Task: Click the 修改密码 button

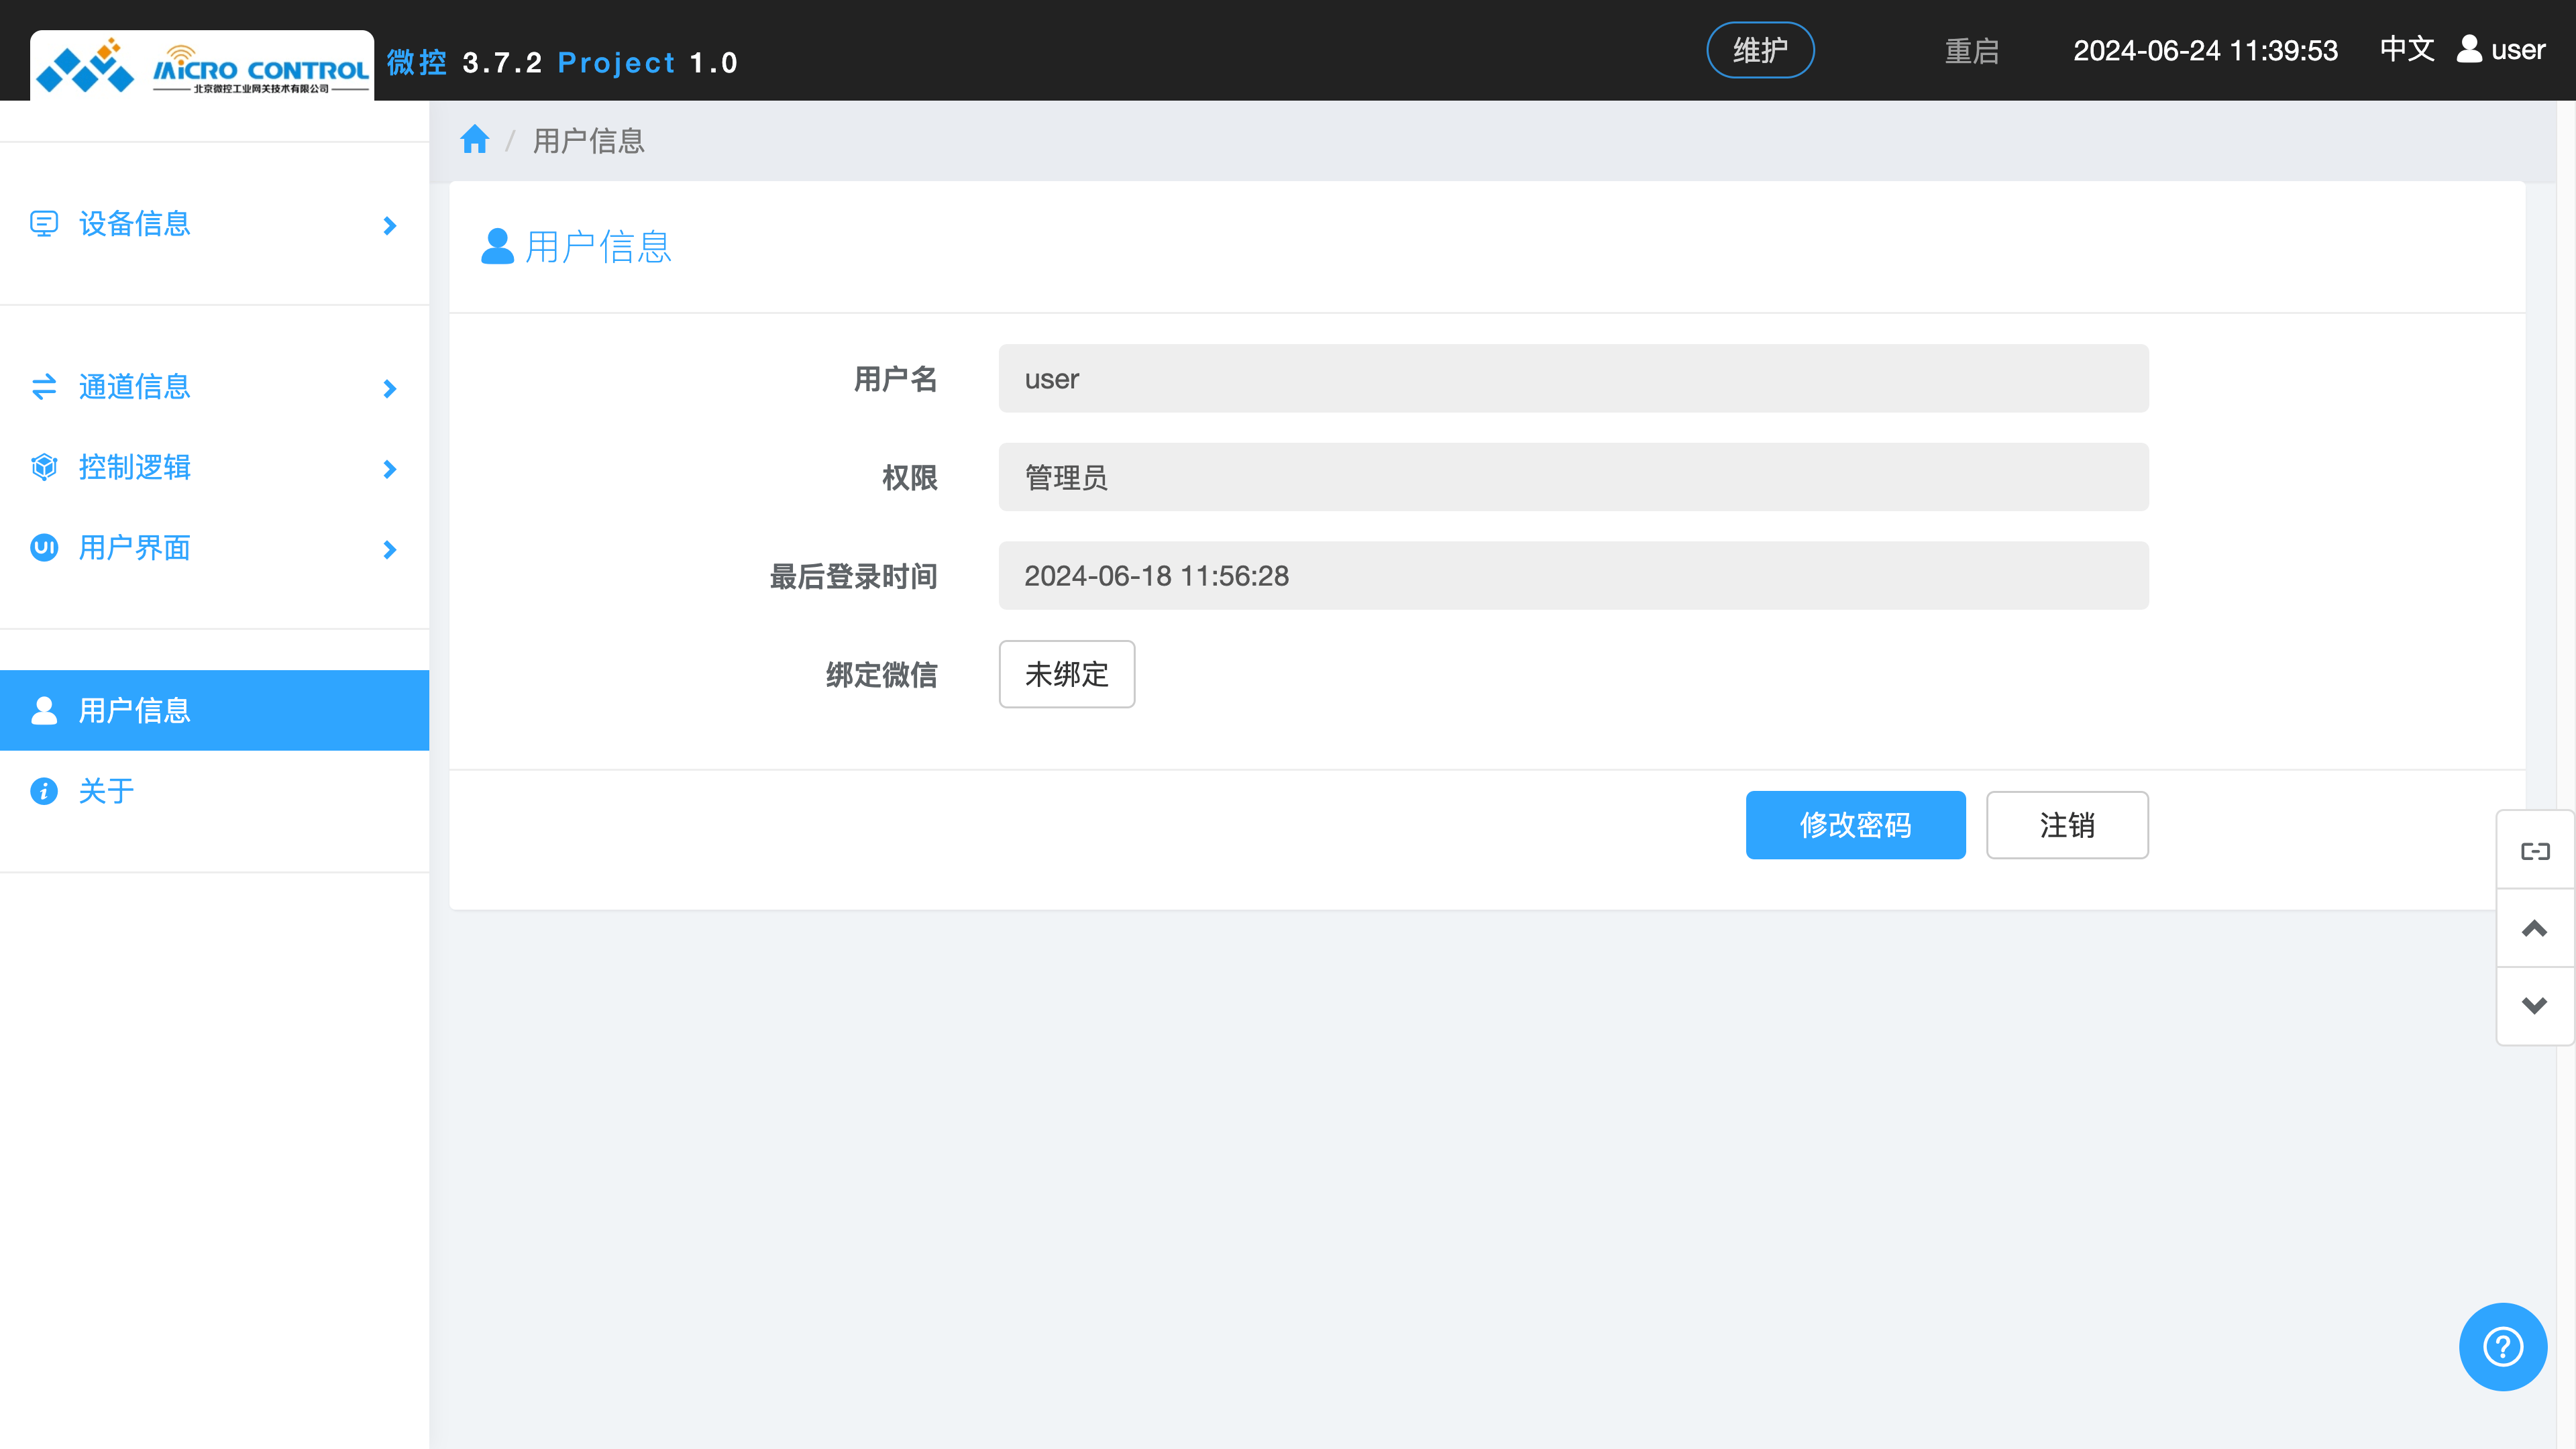Action: pyautogui.click(x=1854, y=825)
